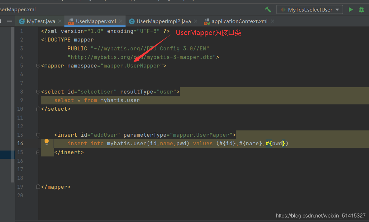Viewport: 369px width, 222px height.
Task: Switch to the applicationContext.xml tab
Action: [240, 21]
